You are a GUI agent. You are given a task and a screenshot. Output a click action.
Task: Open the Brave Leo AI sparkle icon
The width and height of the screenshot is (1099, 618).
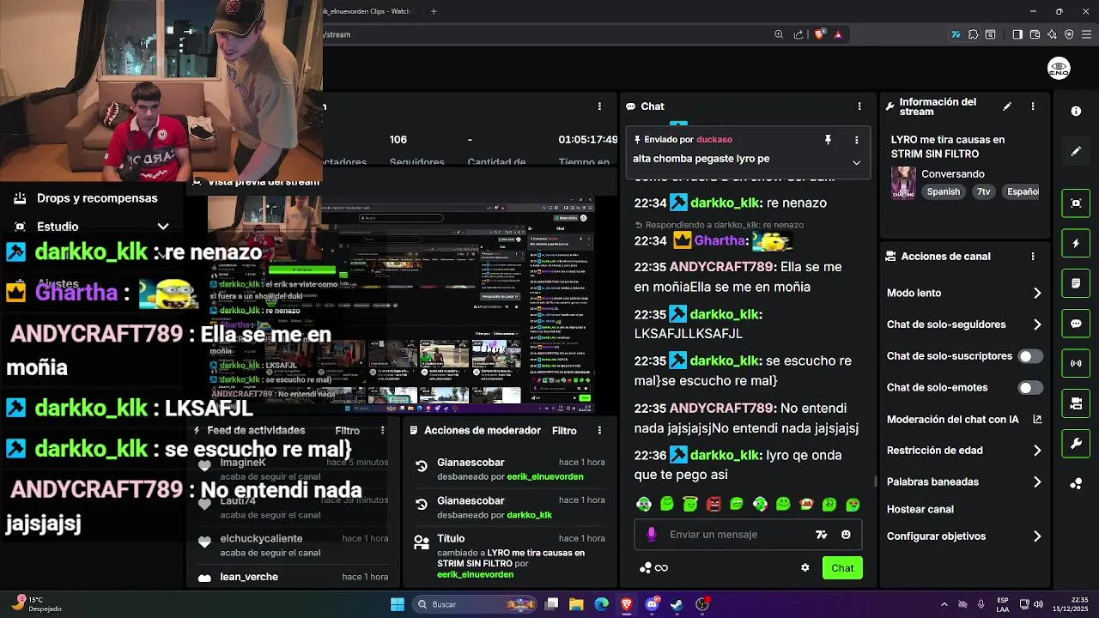(1052, 34)
